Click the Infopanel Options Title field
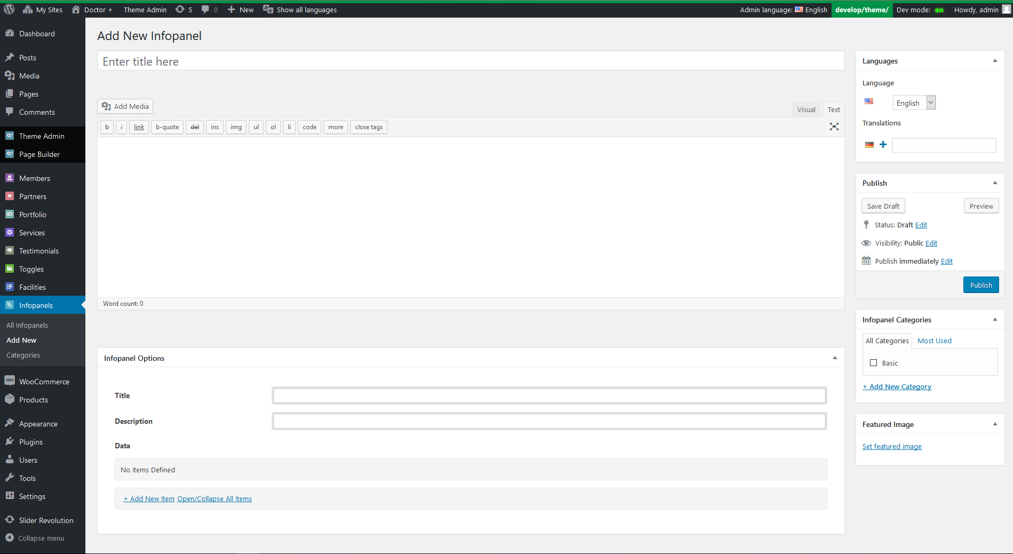1013x554 pixels. [549, 395]
